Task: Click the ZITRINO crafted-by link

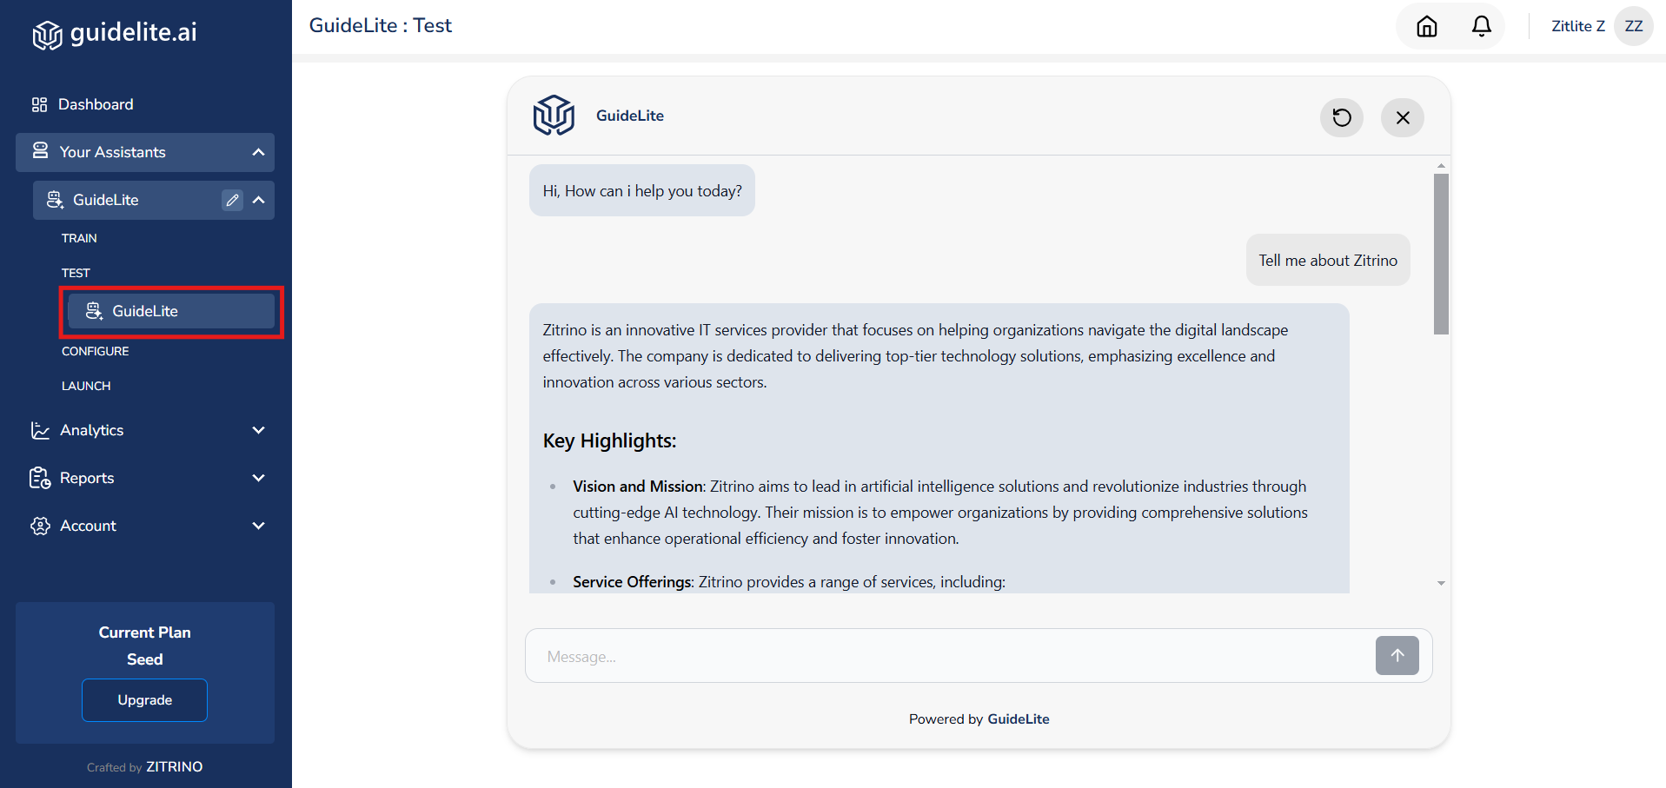Action: click(x=174, y=766)
